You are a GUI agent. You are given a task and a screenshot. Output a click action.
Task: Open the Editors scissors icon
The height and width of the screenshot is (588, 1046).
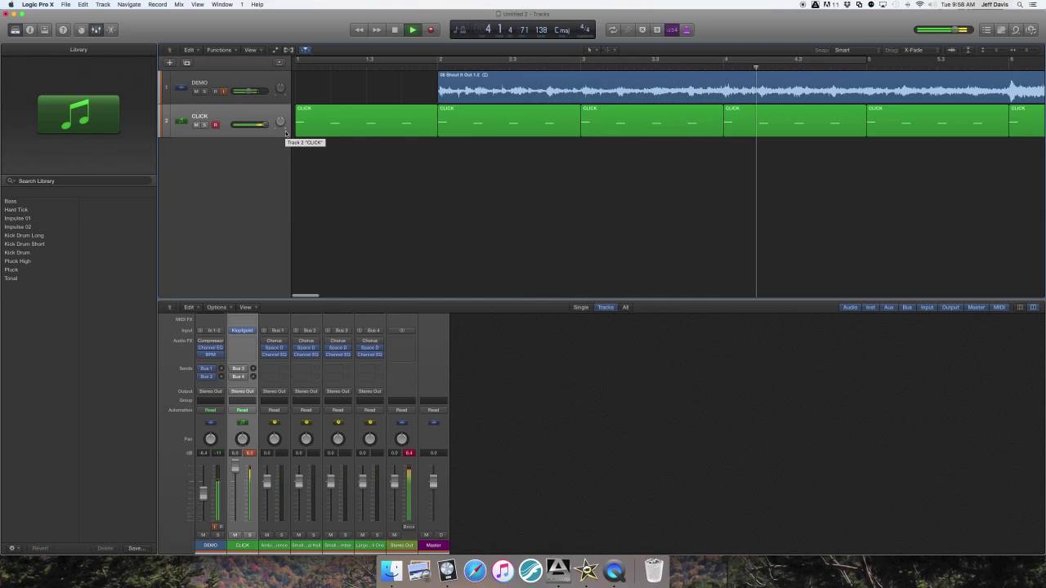pos(111,30)
